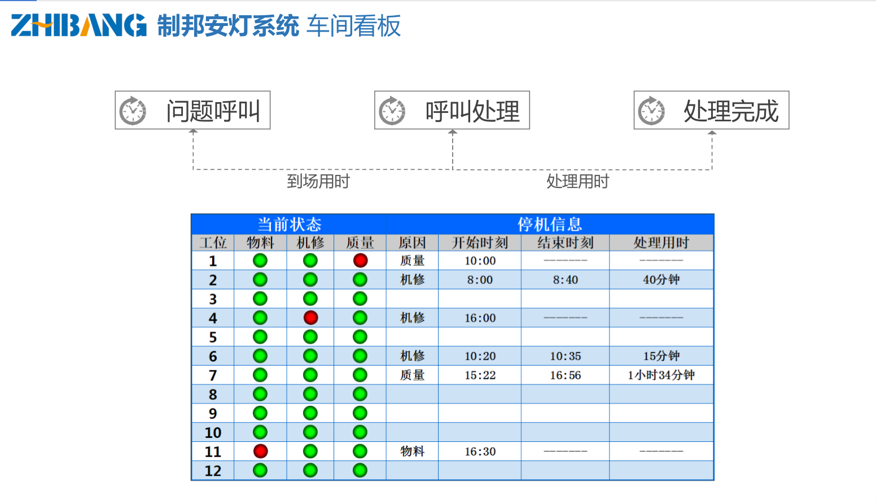The width and height of the screenshot is (876, 504).
Task: Click red 机修 light for station 4
Action: point(310,318)
